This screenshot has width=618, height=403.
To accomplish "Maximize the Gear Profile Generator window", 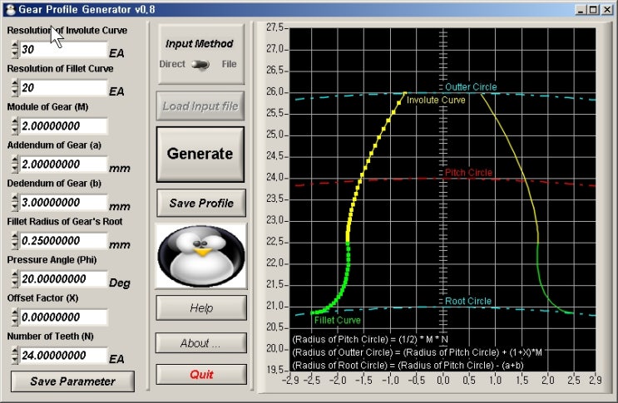I will 594,10.
